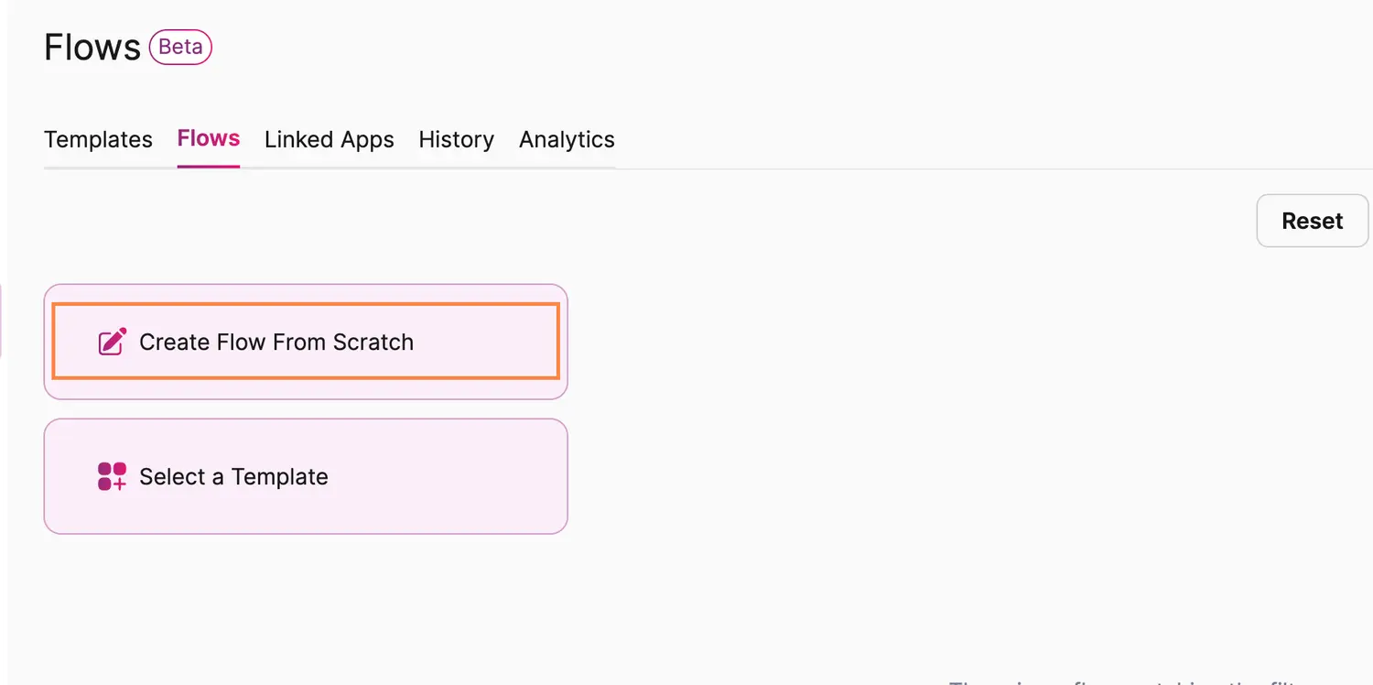Click the Create Flow From Scratch label
The width and height of the screenshot is (1373, 685).
tap(276, 342)
